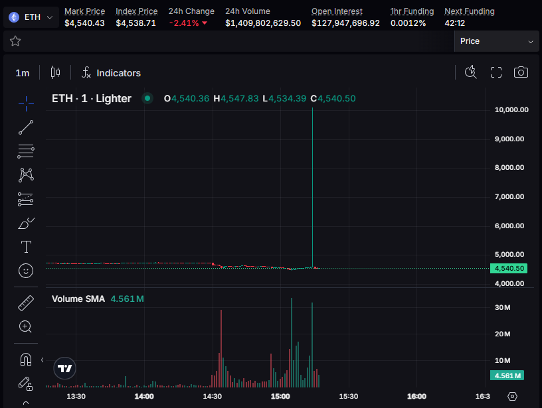Select the trend line drawing tool
Viewport: 542px width, 408px height.
(x=26, y=127)
